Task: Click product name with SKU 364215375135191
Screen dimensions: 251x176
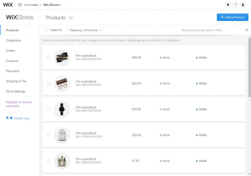Action: click(86, 81)
